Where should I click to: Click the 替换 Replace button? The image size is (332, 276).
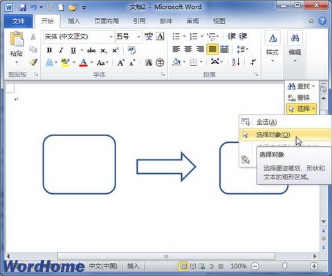(299, 97)
